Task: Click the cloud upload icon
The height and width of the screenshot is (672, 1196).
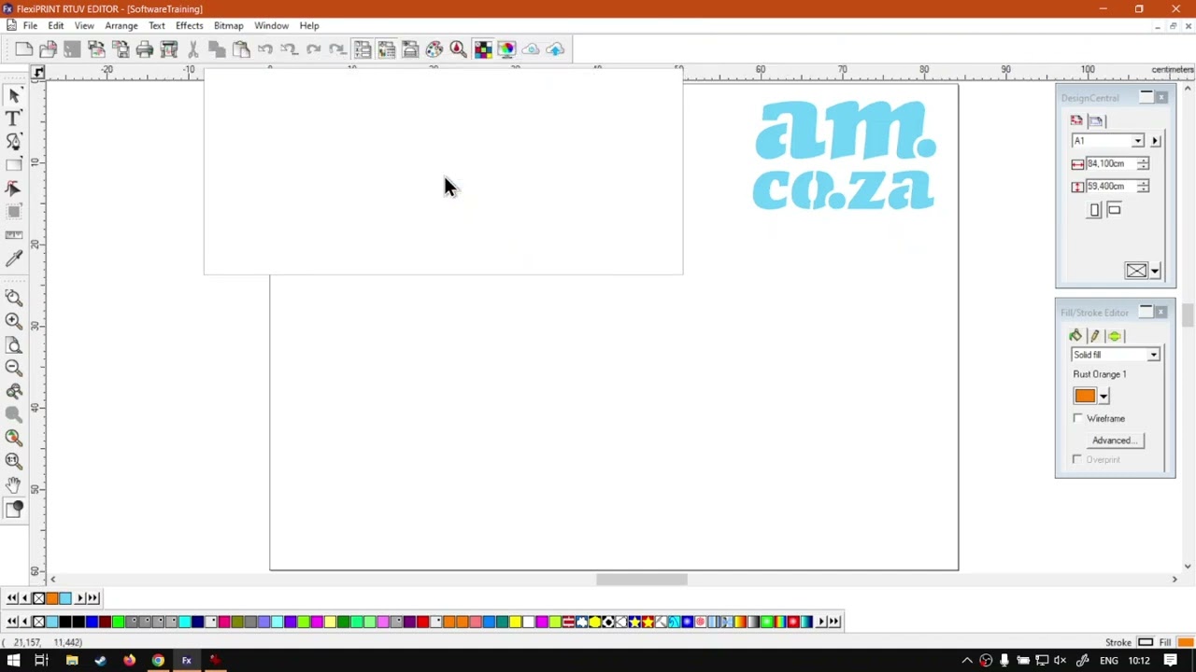Action: 555,49
